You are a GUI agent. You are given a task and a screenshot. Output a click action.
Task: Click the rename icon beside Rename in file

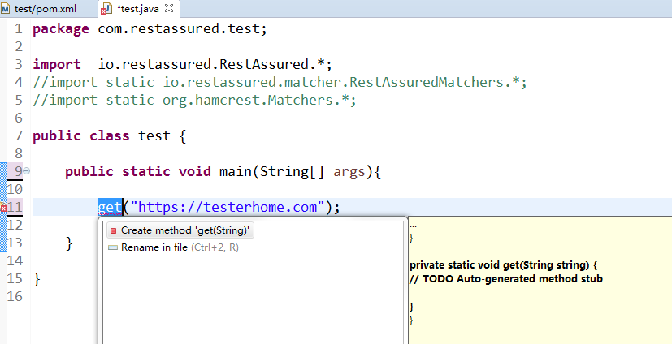click(x=113, y=247)
